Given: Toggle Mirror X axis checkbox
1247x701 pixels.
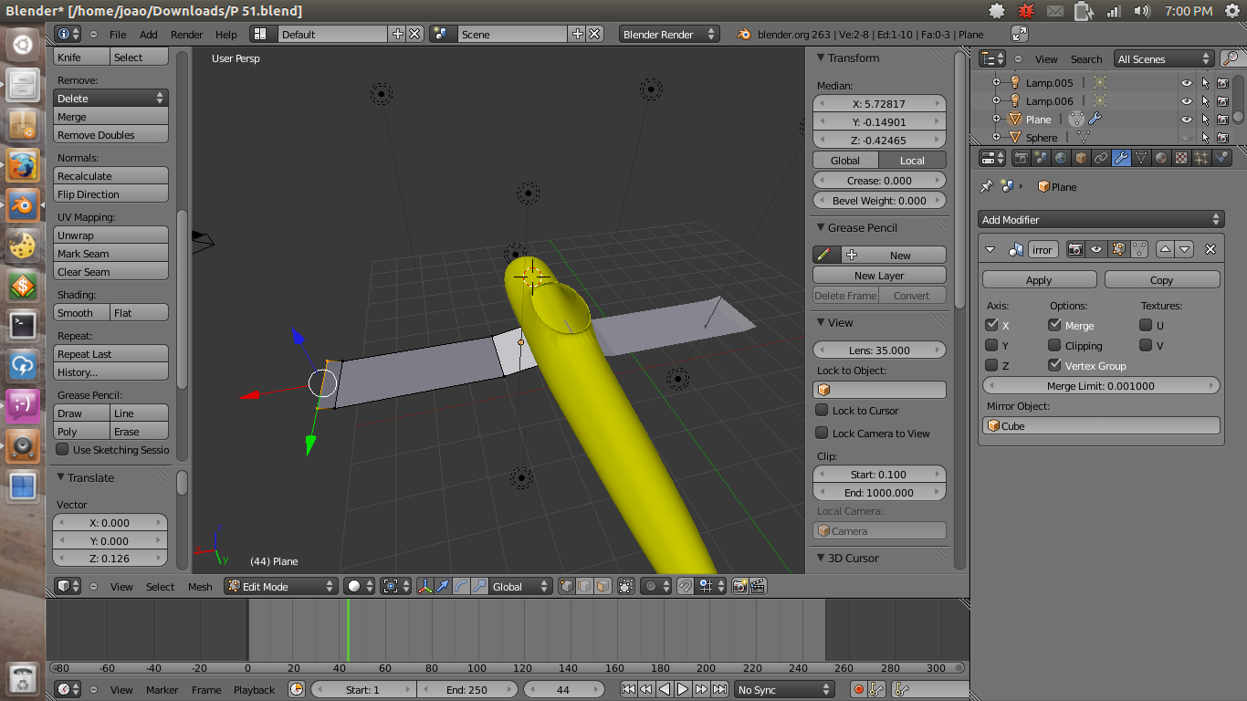Looking at the screenshot, I should click(x=991, y=325).
